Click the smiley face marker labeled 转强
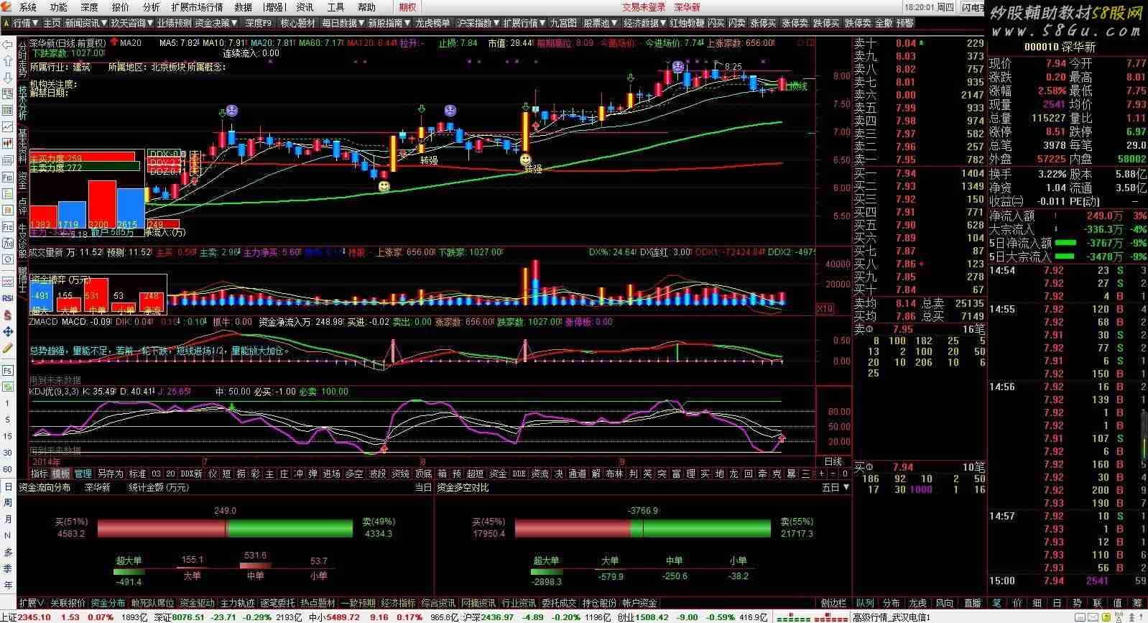1148x623 pixels. [525, 160]
